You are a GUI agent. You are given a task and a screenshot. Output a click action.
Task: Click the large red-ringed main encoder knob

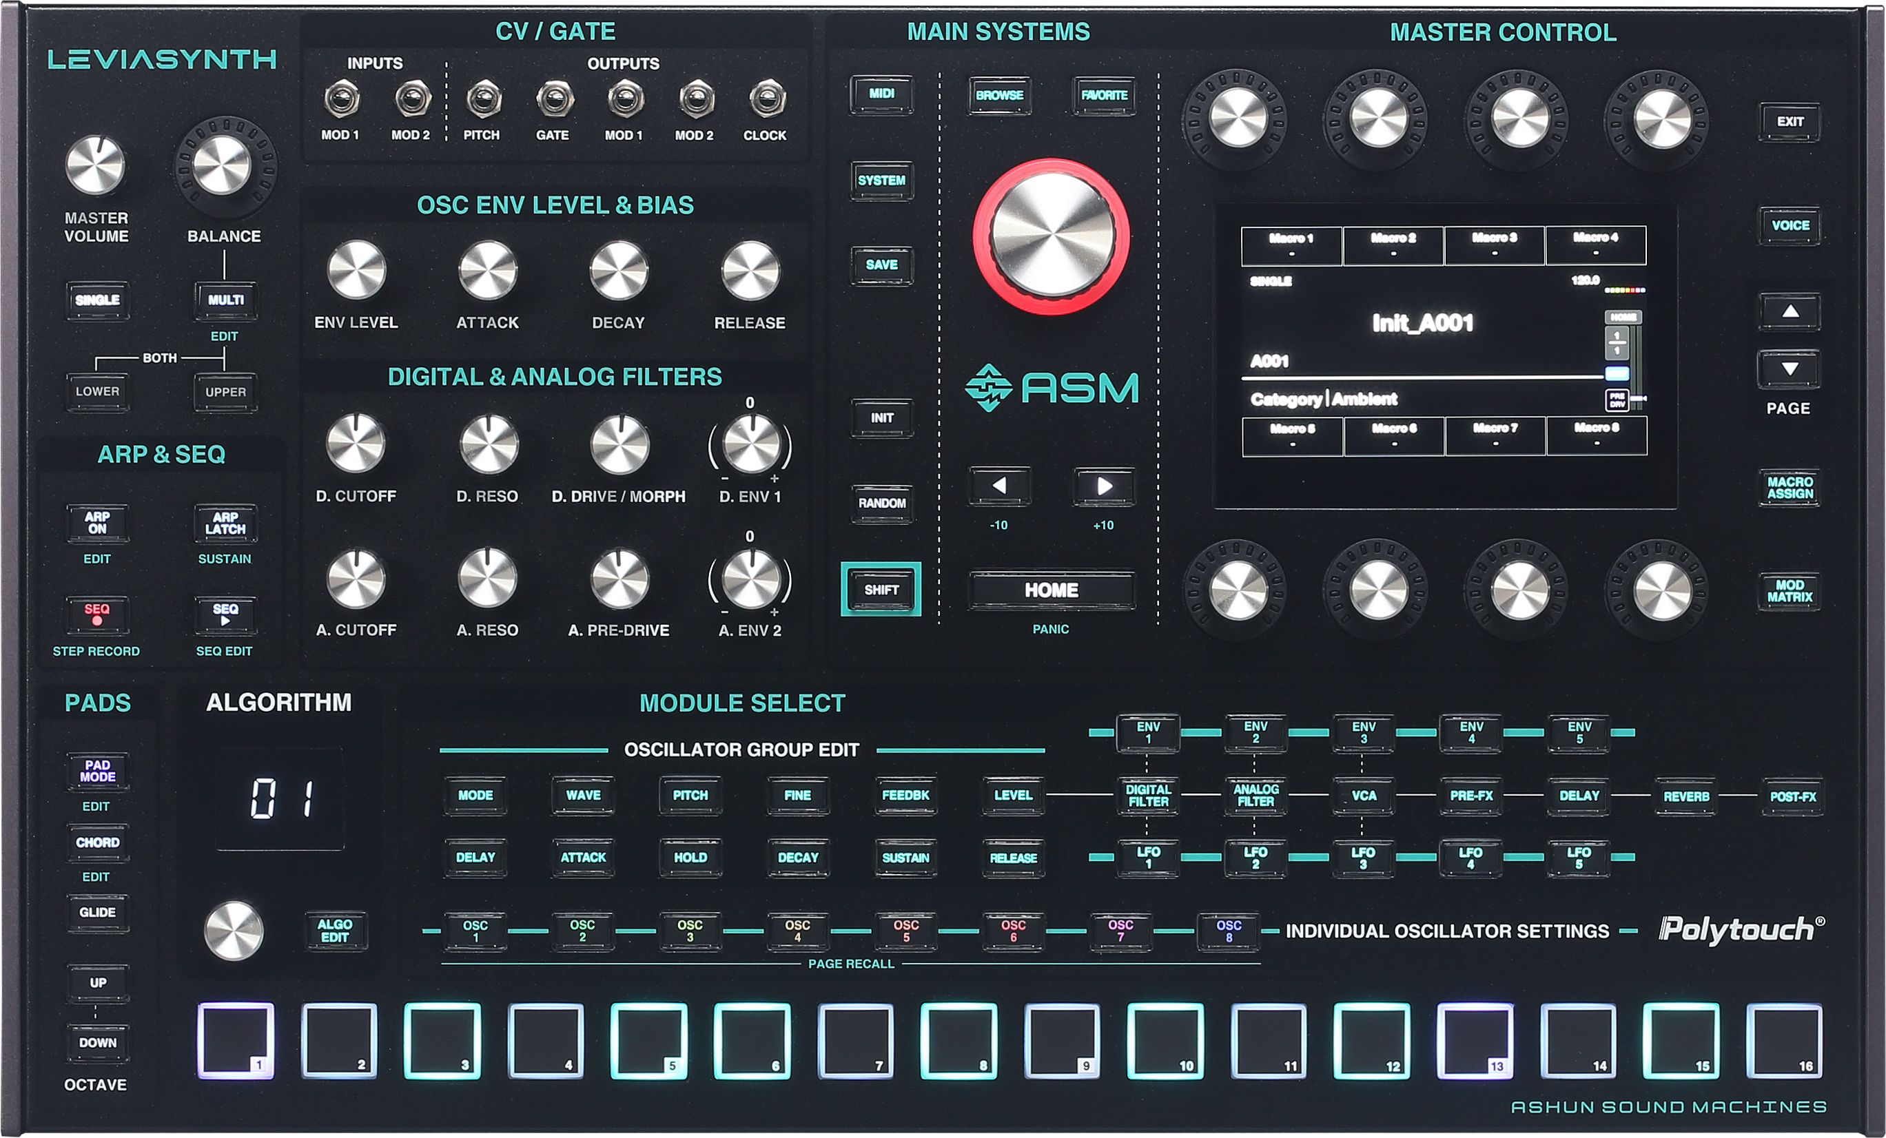point(1052,236)
